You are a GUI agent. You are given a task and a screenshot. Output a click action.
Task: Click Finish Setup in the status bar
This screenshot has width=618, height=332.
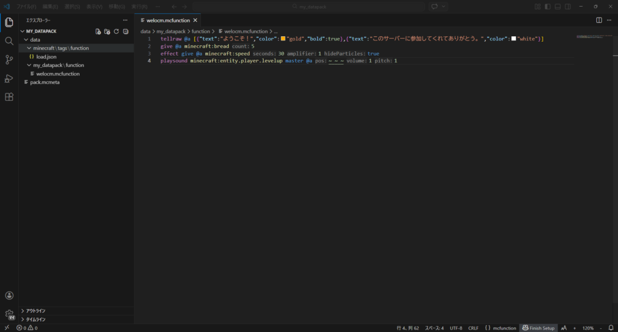[538, 328]
